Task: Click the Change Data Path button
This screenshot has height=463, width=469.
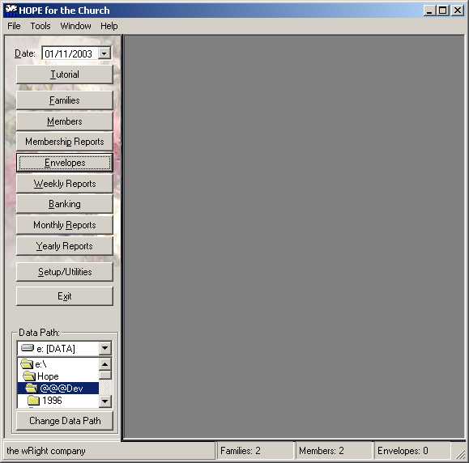Action: (65, 421)
